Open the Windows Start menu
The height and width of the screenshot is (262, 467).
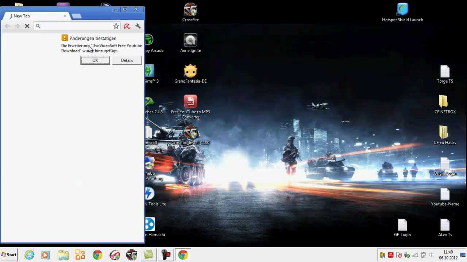tap(9, 255)
